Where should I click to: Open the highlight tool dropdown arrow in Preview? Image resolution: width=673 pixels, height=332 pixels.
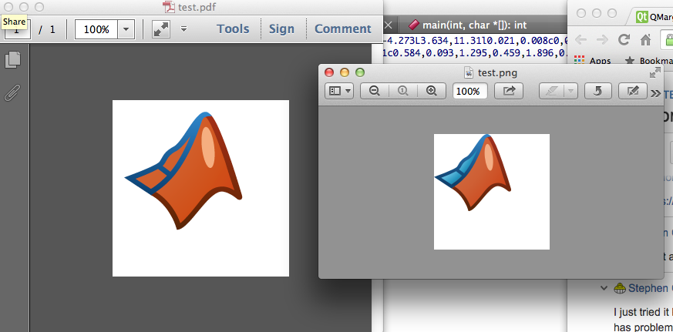point(570,91)
